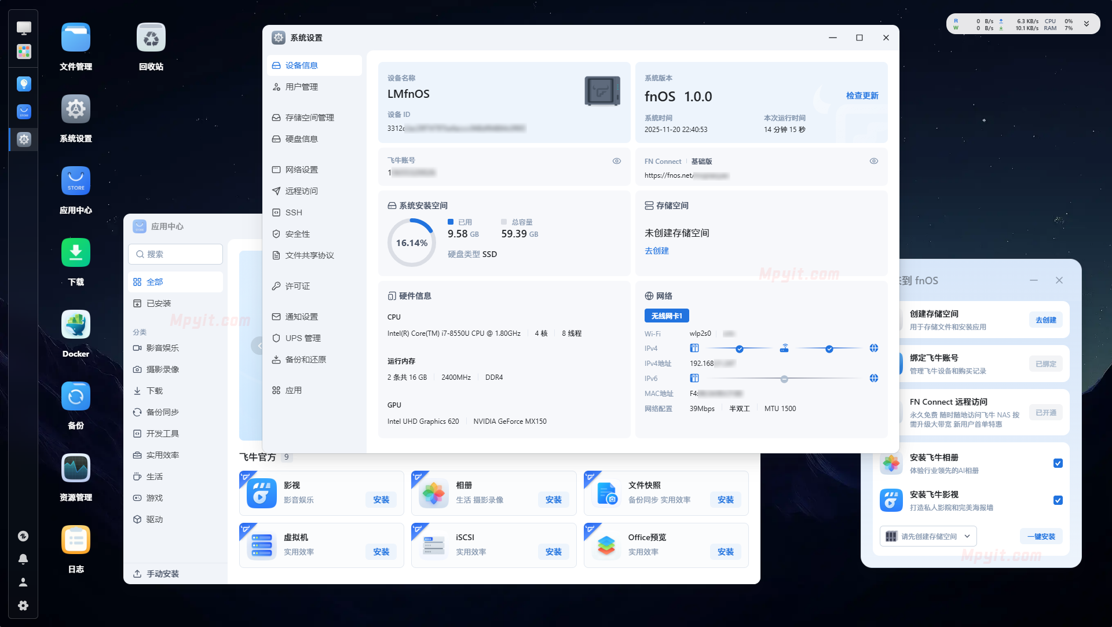Open 存储空间管理 settings section
The height and width of the screenshot is (627, 1112).
coord(314,118)
